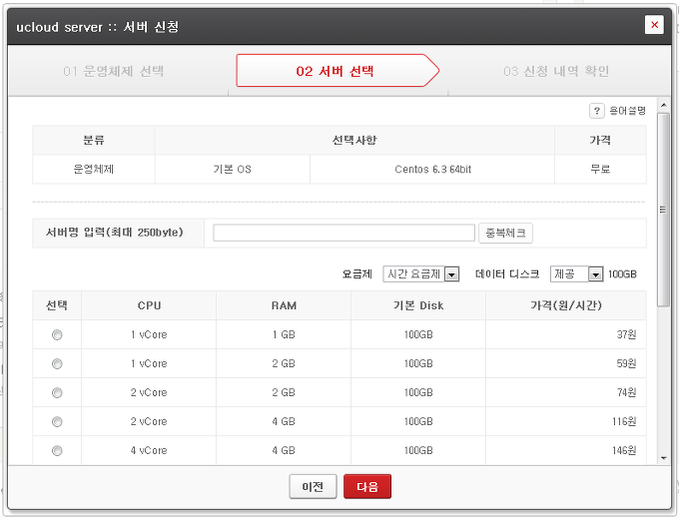The width and height of the screenshot is (679, 519).
Task: Click the 선택사항 column header
Action: pyautogui.click(x=354, y=140)
